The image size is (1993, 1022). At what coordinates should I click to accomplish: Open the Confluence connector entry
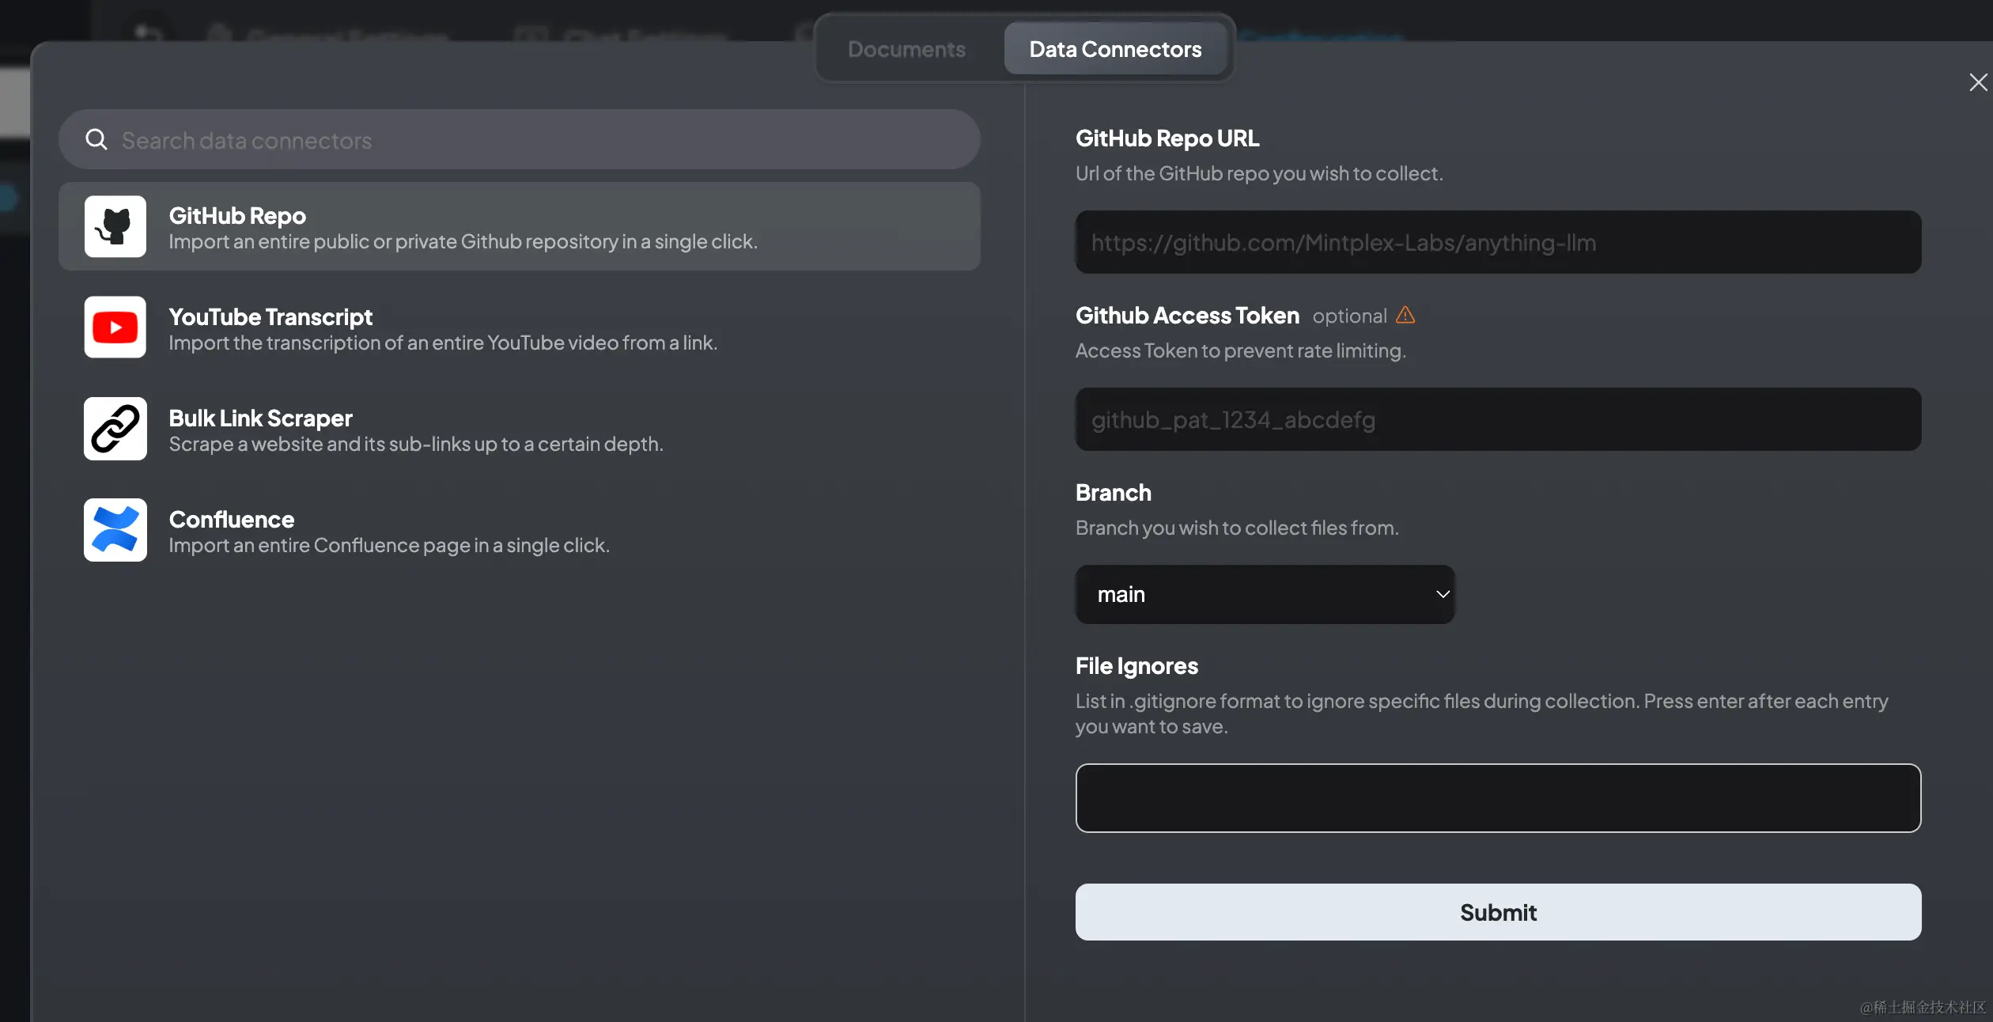coord(389,531)
